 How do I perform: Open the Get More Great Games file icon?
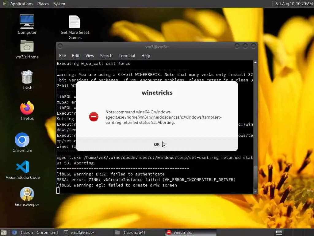75,27
